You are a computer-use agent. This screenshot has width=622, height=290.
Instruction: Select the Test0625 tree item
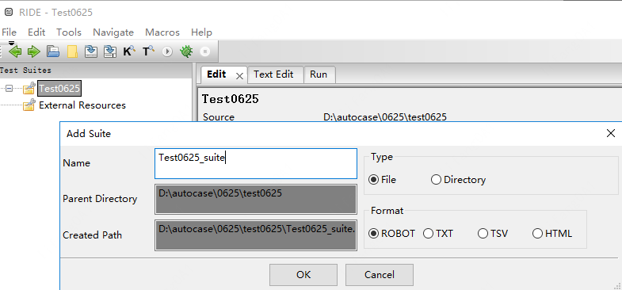coord(59,88)
